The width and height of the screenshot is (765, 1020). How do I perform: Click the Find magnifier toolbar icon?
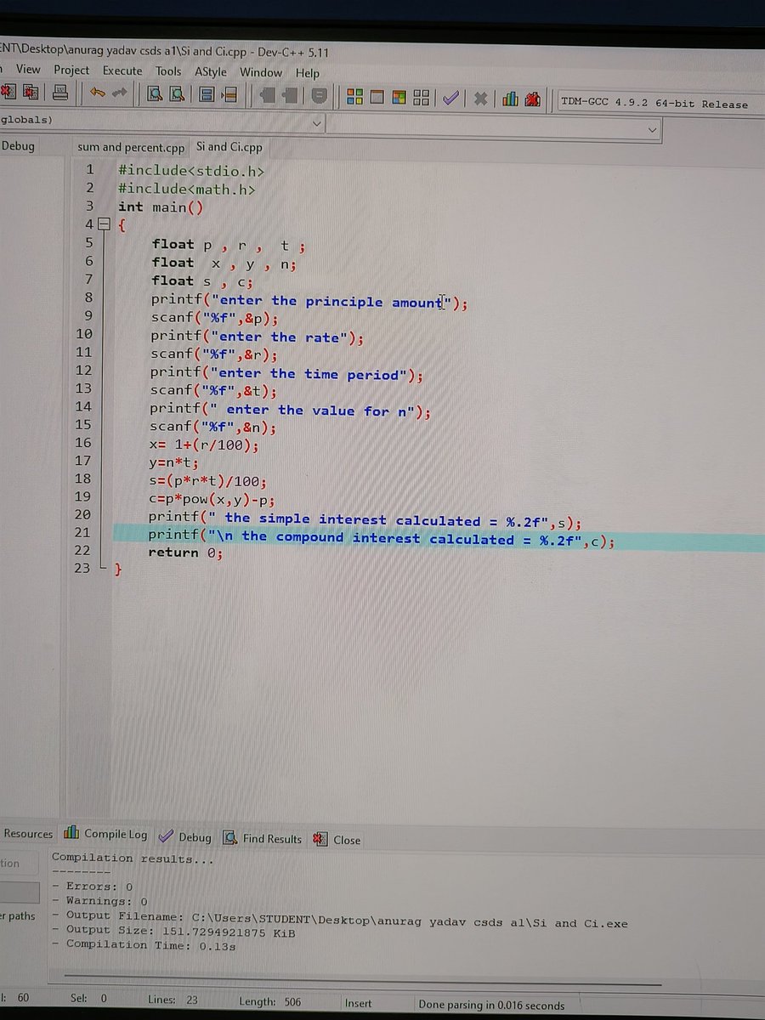click(x=155, y=93)
